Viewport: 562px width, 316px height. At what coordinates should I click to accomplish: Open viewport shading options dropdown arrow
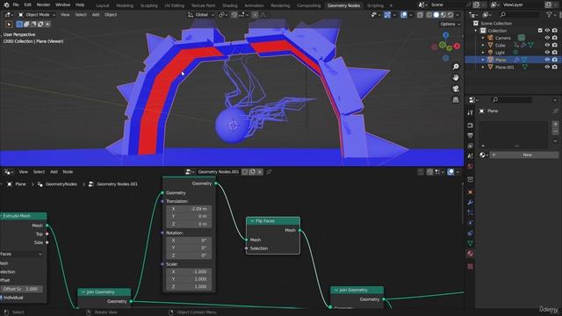point(458,15)
